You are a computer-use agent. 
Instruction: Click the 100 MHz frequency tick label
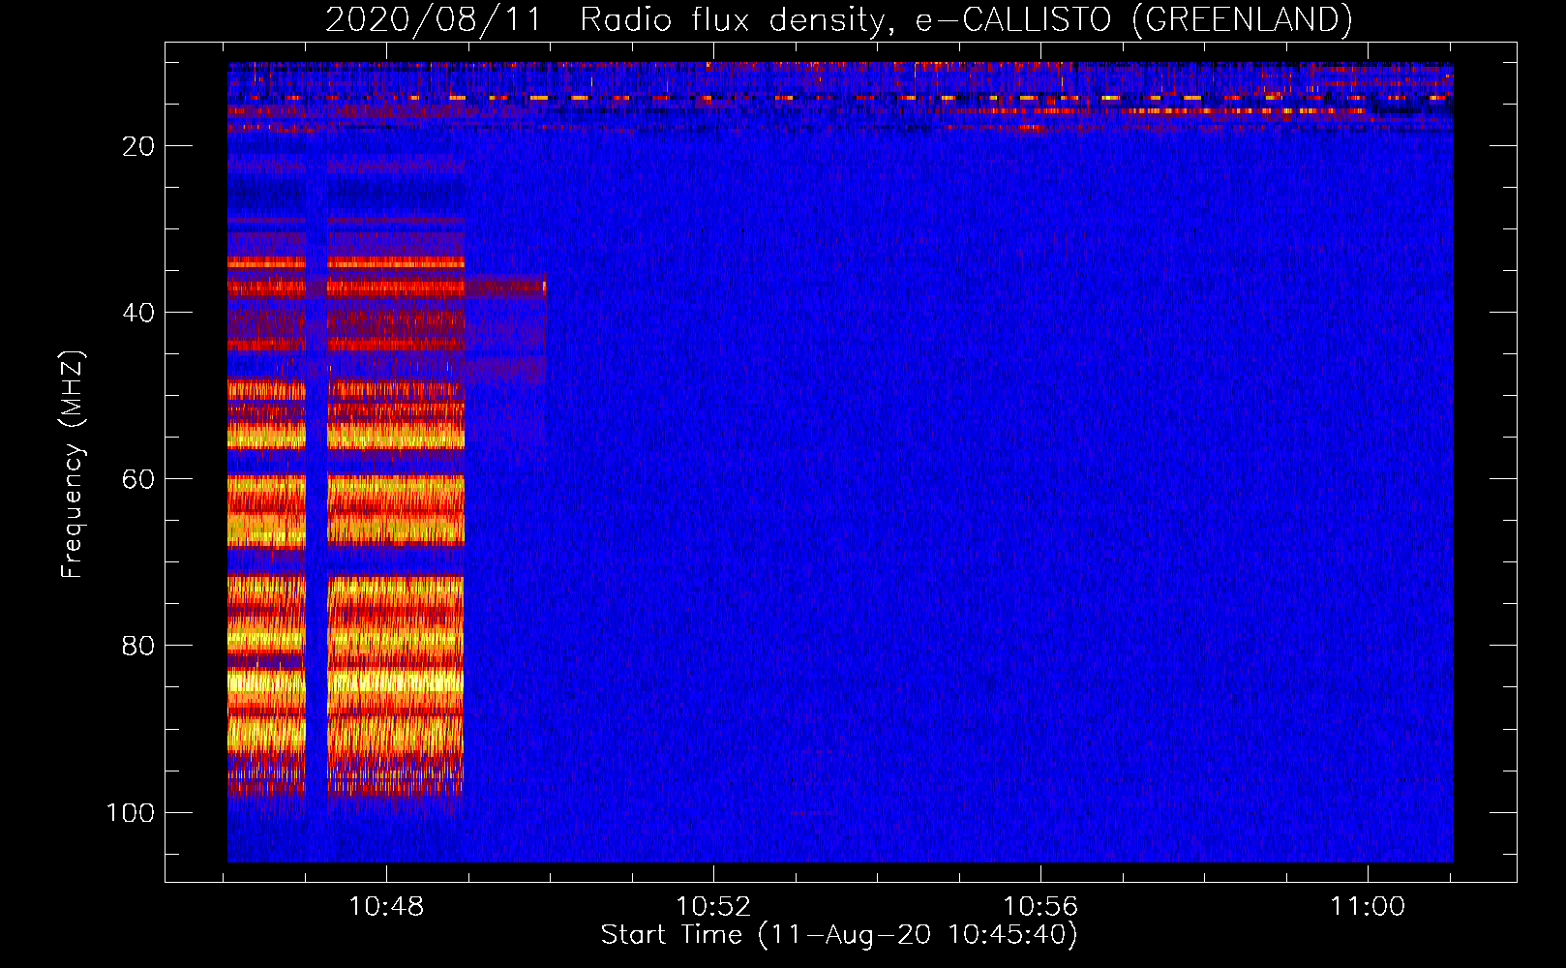point(131,812)
